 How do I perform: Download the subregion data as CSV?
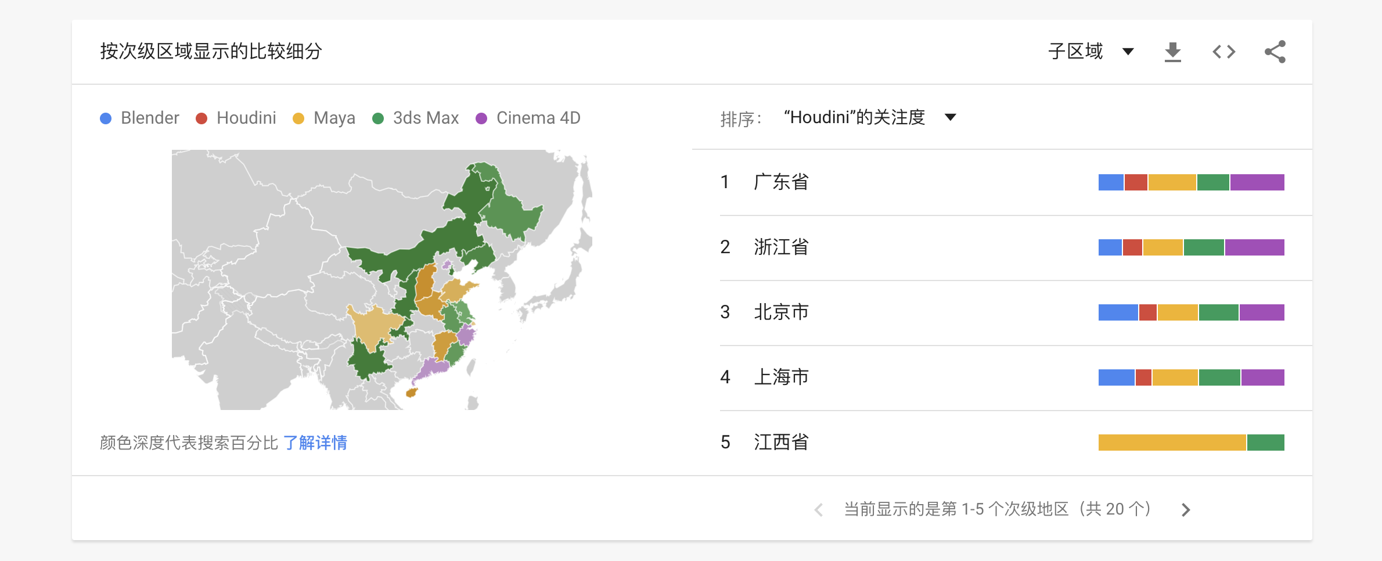coord(1172,52)
